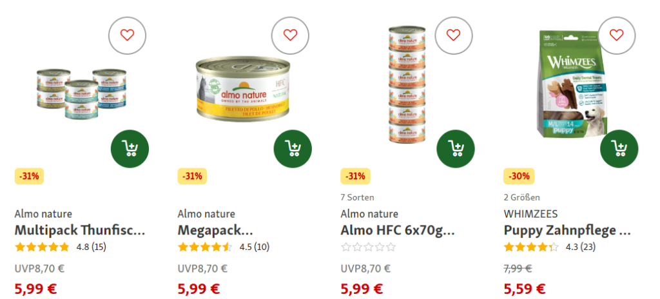The width and height of the screenshot is (660, 299).
Task: Put Almo HFC 6x70g into cart
Action: [456, 149]
